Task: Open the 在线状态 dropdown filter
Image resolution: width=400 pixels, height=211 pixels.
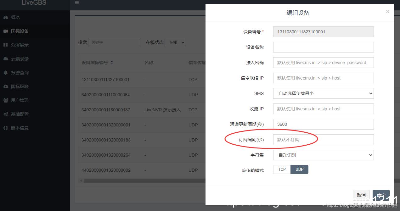Action: 175,42
